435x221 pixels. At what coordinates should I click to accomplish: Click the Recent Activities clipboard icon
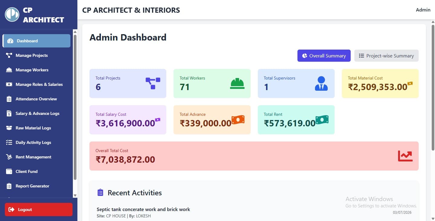pos(100,193)
